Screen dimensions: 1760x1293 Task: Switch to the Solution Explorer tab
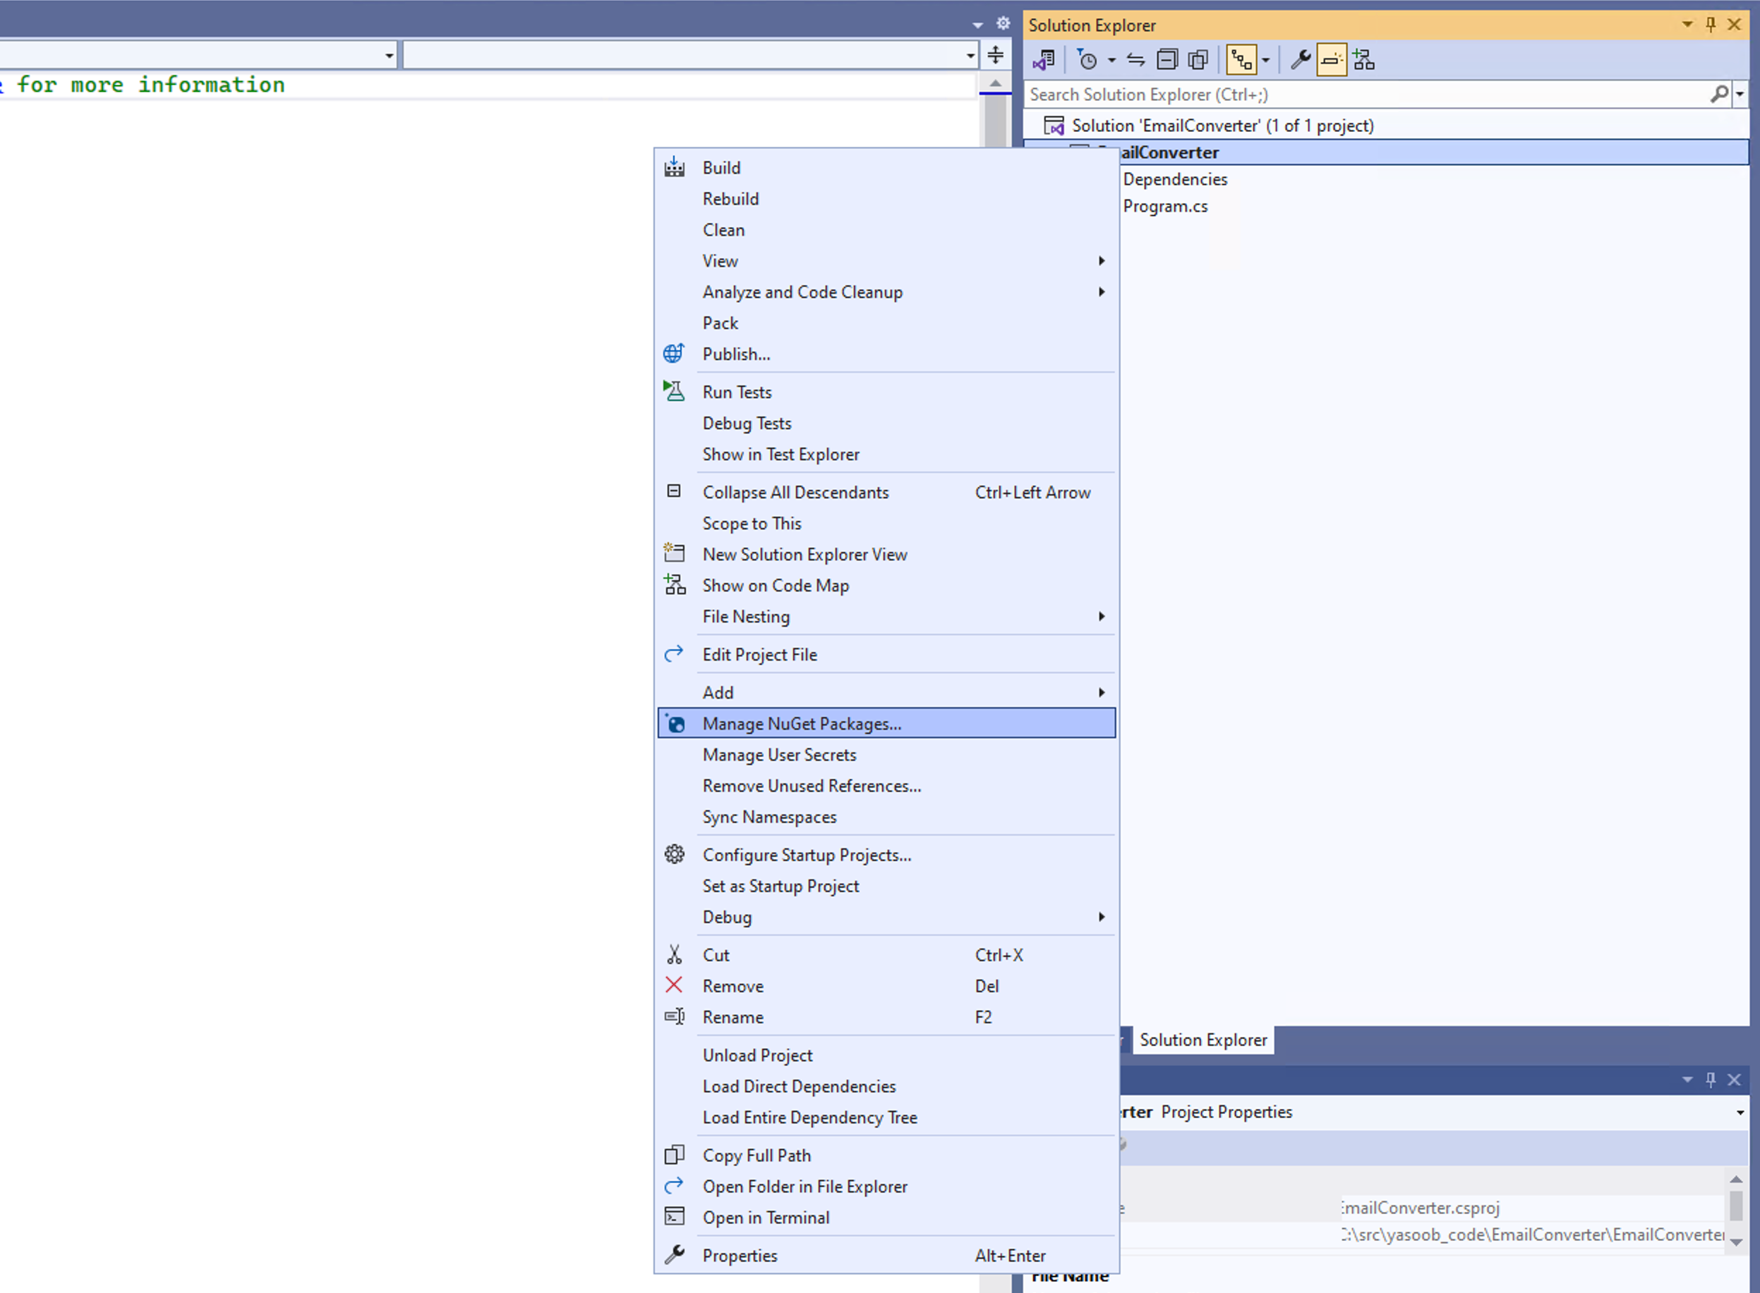1203,1040
